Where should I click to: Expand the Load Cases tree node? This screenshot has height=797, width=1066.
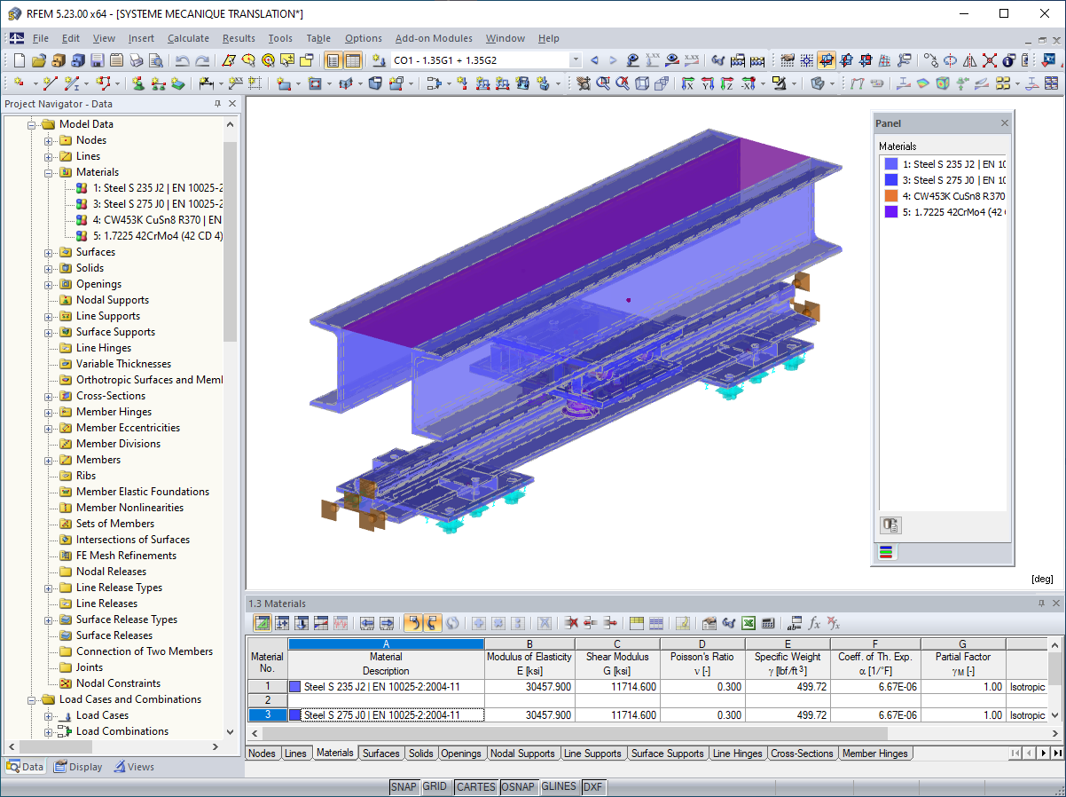(x=49, y=715)
